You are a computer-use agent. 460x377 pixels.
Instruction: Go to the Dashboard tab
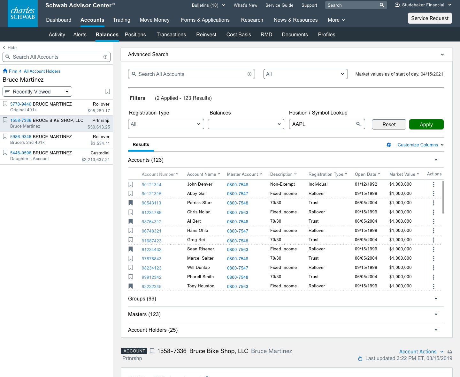tap(59, 20)
